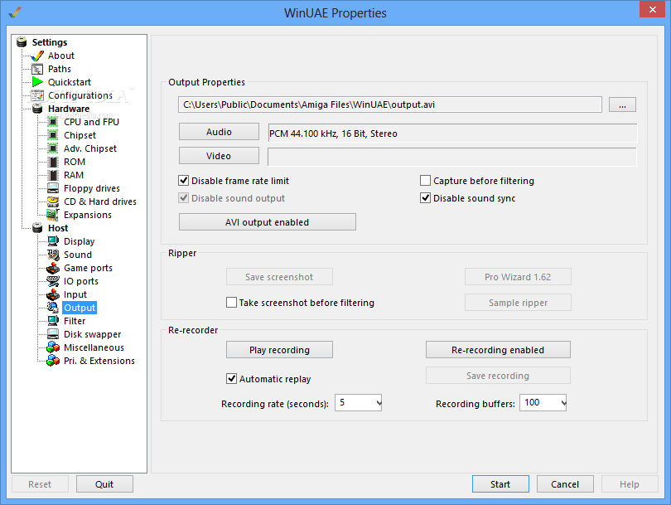Click the Display monitor icon
Viewport: 671px width, 505px height.
pyautogui.click(x=53, y=241)
